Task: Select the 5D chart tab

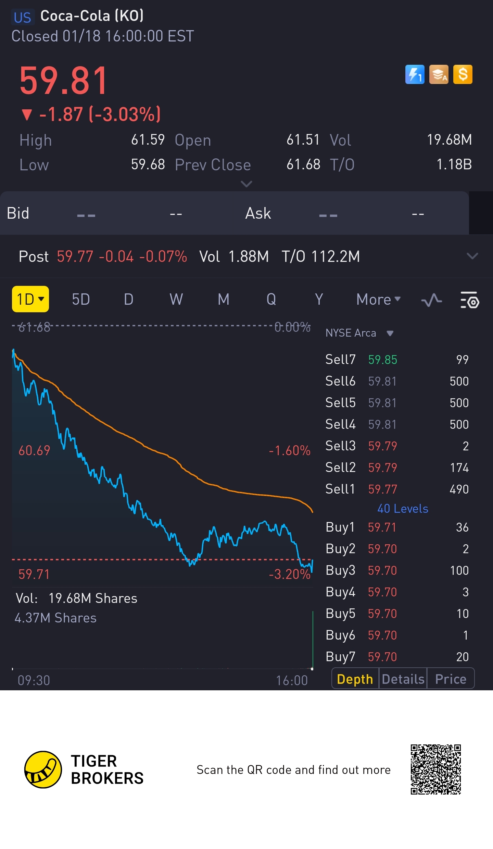Action: tap(81, 300)
